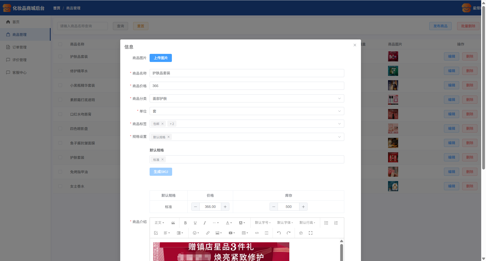The width and height of the screenshot is (486, 261).
Task: Select all rows with the header checkbox
Action: pyautogui.click(x=60, y=44)
